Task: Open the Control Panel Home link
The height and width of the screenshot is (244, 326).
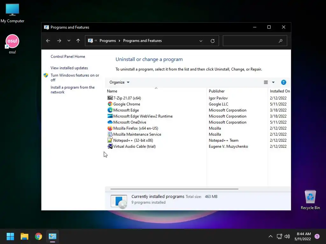Action: [68, 57]
